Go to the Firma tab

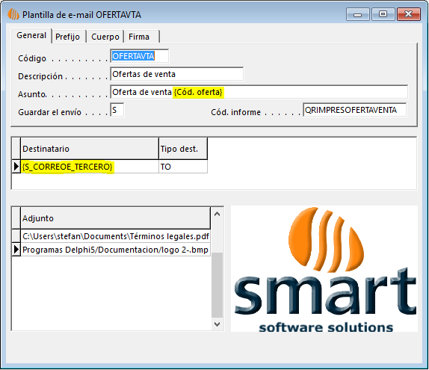click(141, 37)
